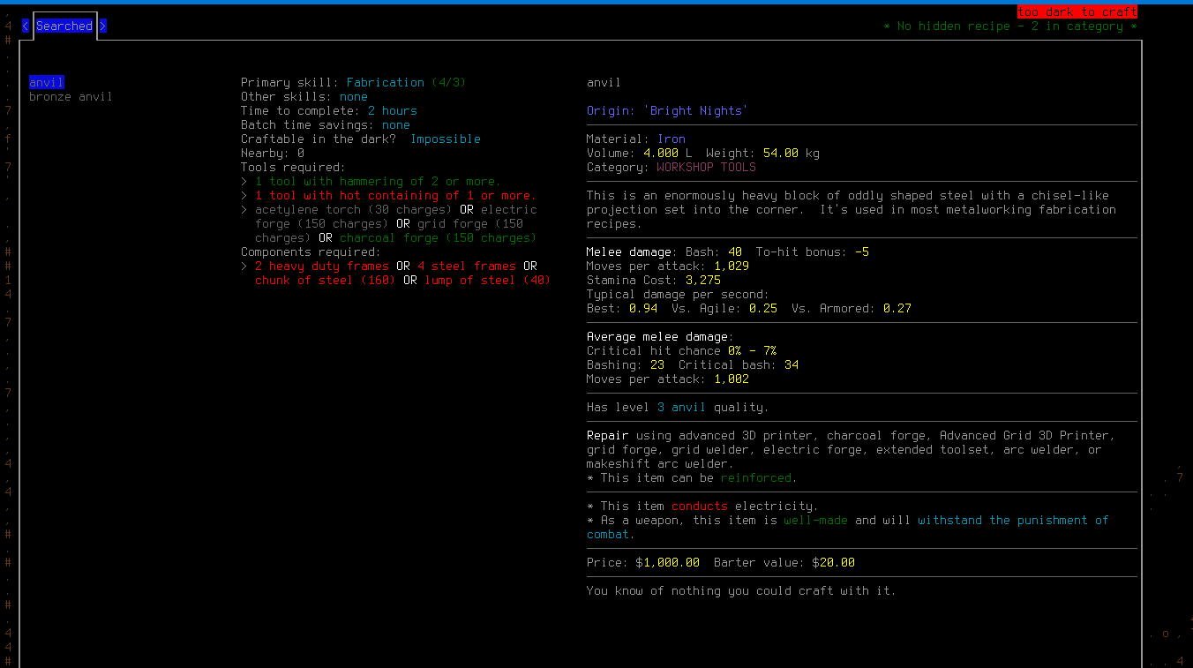Click the 'WORKSHOP TOOLS' category label

(x=707, y=168)
